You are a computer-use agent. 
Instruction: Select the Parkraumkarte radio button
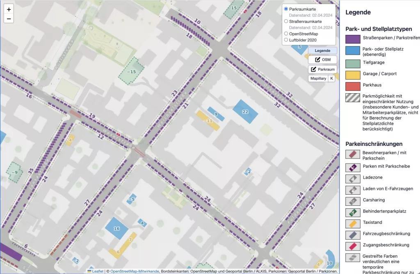click(x=286, y=9)
